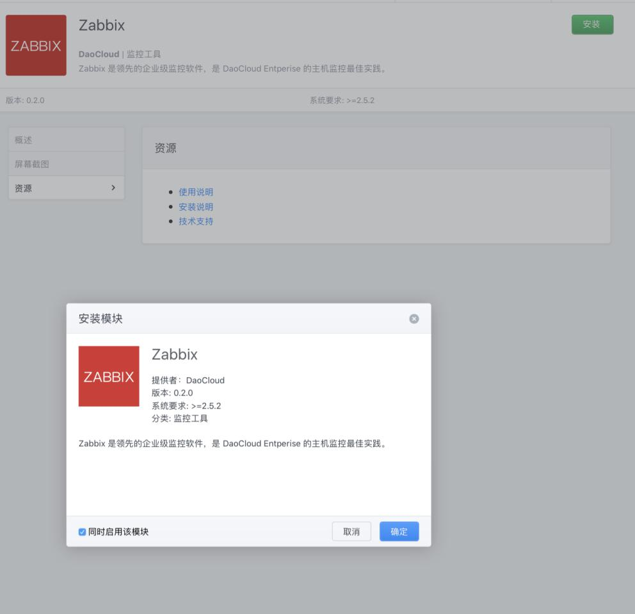Select the 资源 sidebar tab
Image resolution: width=635 pixels, height=614 pixels.
point(67,188)
